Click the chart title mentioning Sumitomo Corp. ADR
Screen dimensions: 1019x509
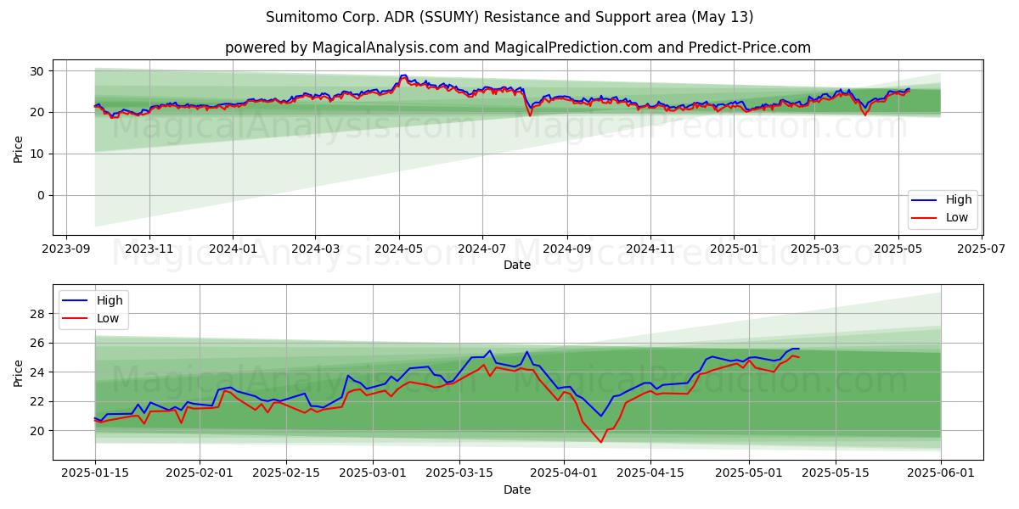[x=509, y=17]
